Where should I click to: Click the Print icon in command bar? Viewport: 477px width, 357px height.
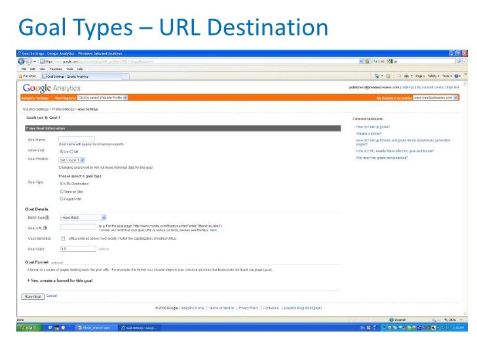[x=406, y=76]
